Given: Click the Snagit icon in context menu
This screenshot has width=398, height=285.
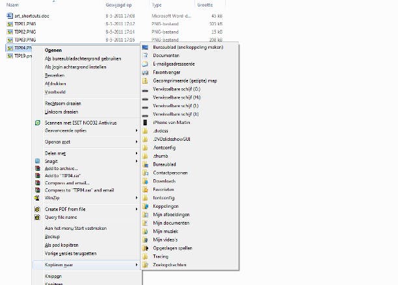Looking at the screenshot, I should 38,161.
